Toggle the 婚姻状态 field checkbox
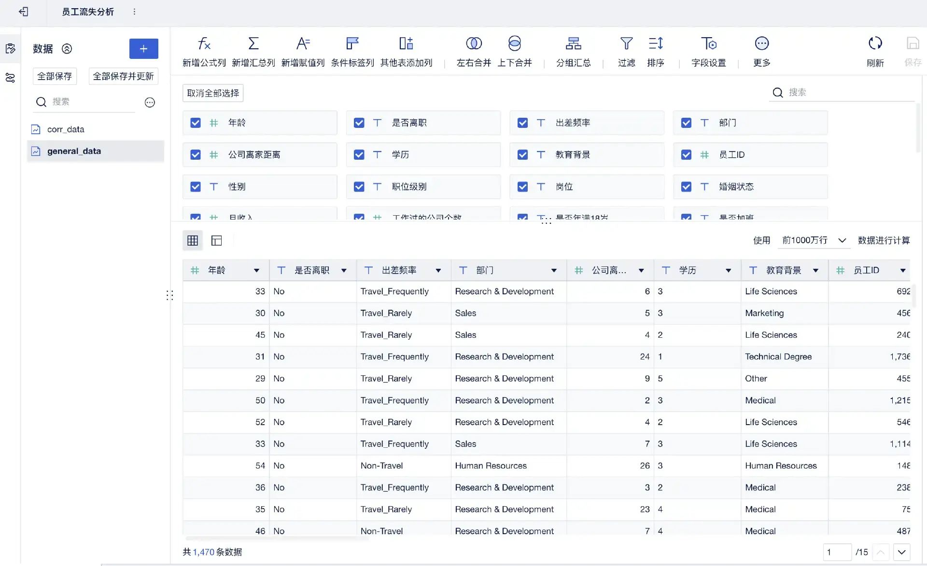The image size is (927, 566). coord(686,187)
